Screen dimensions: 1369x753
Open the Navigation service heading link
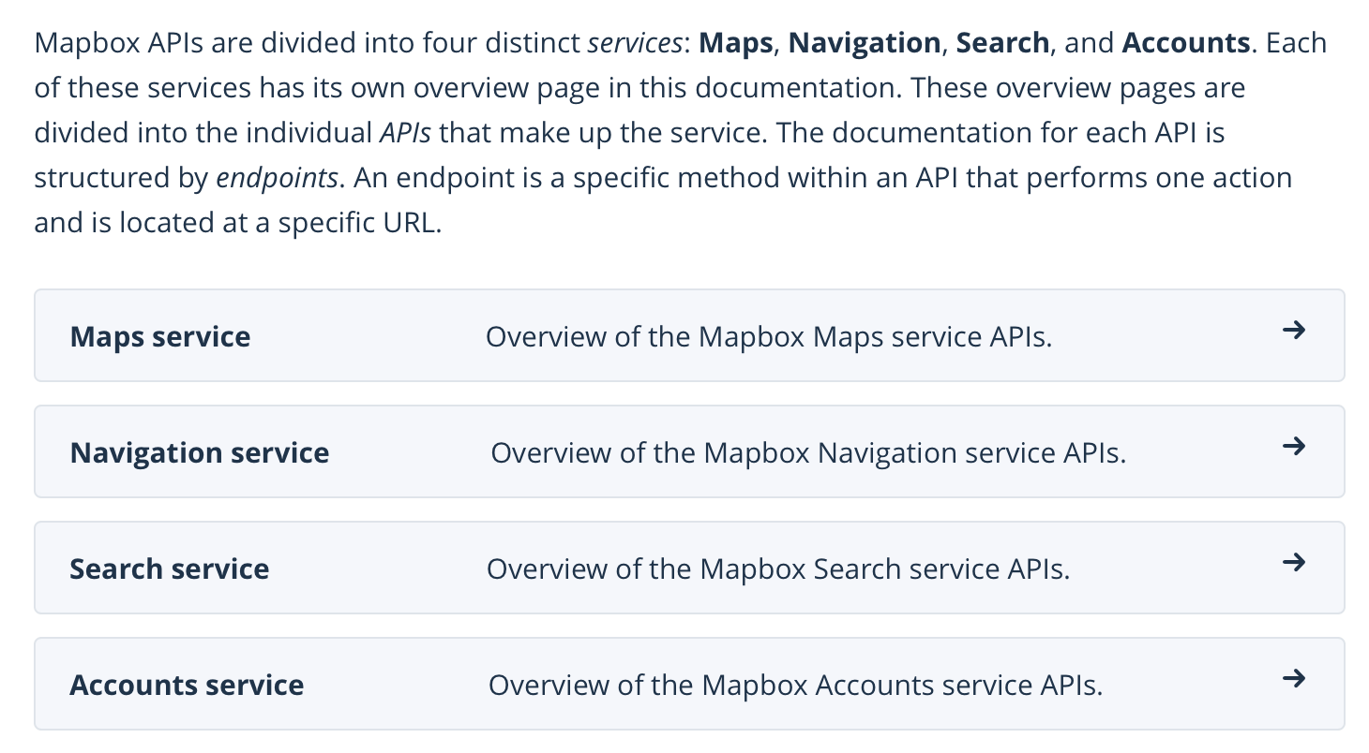pos(200,452)
